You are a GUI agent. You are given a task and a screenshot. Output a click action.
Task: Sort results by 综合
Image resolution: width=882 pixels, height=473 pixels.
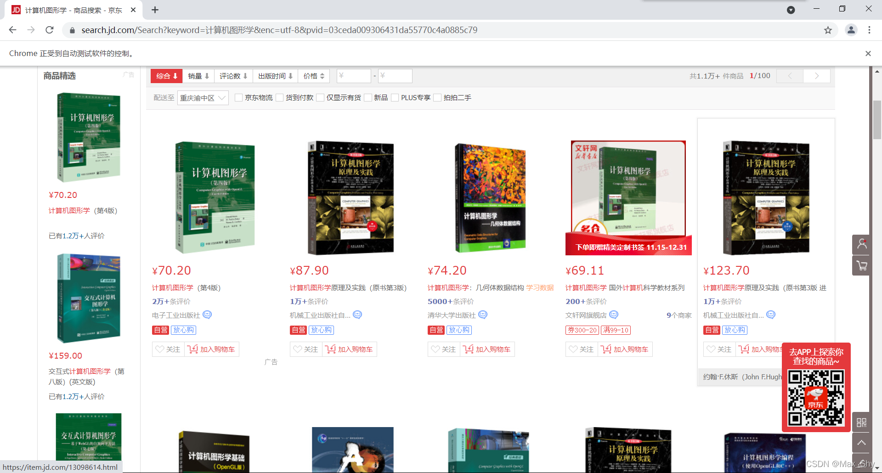tap(167, 76)
